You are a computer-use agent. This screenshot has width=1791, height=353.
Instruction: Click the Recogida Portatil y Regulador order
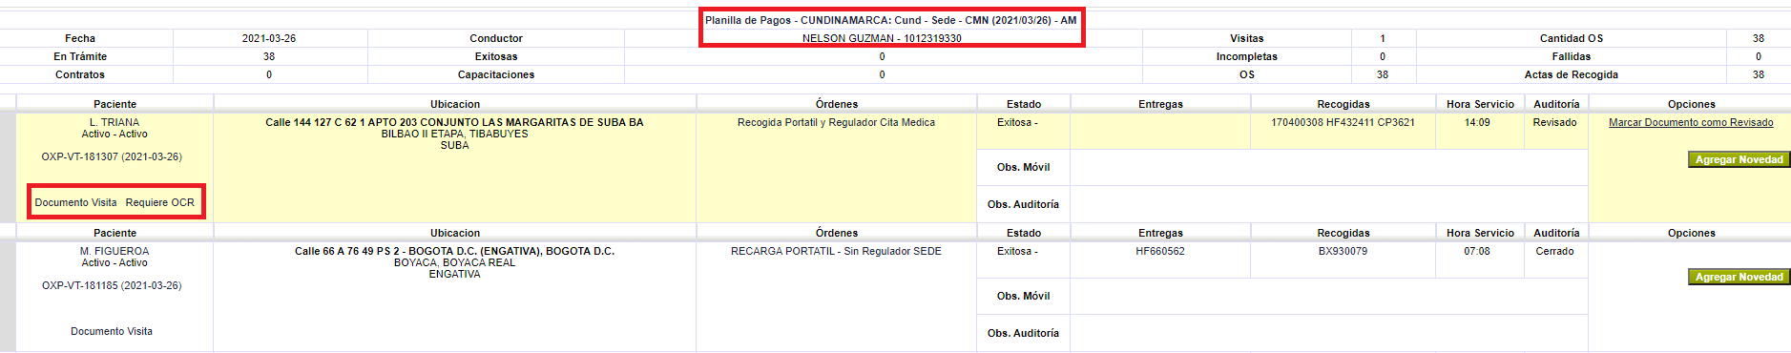click(x=836, y=122)
